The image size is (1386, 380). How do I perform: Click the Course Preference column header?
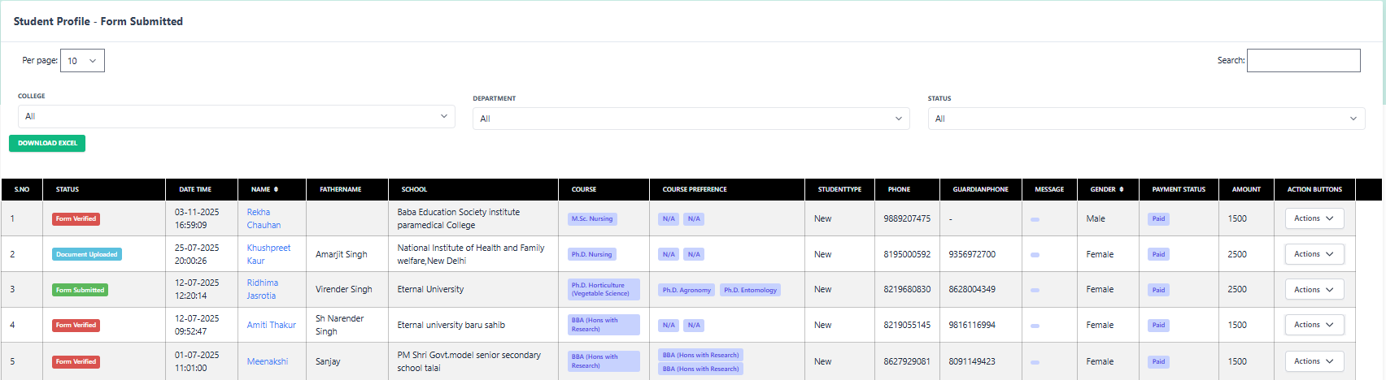tap(727, 189)
